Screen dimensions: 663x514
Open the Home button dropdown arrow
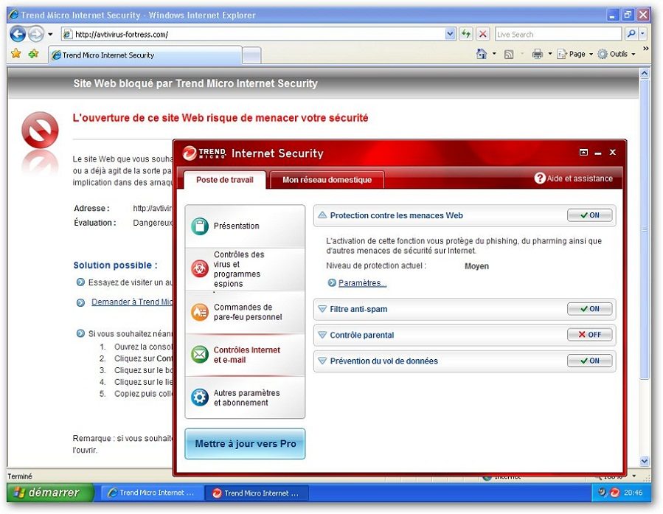click(x=494, y=54)
